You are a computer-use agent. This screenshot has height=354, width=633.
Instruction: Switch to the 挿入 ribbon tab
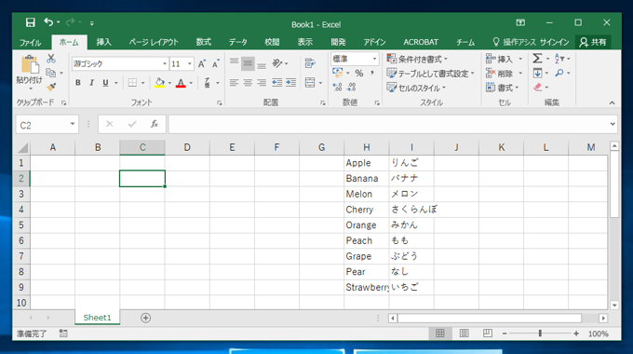point(103,42)
